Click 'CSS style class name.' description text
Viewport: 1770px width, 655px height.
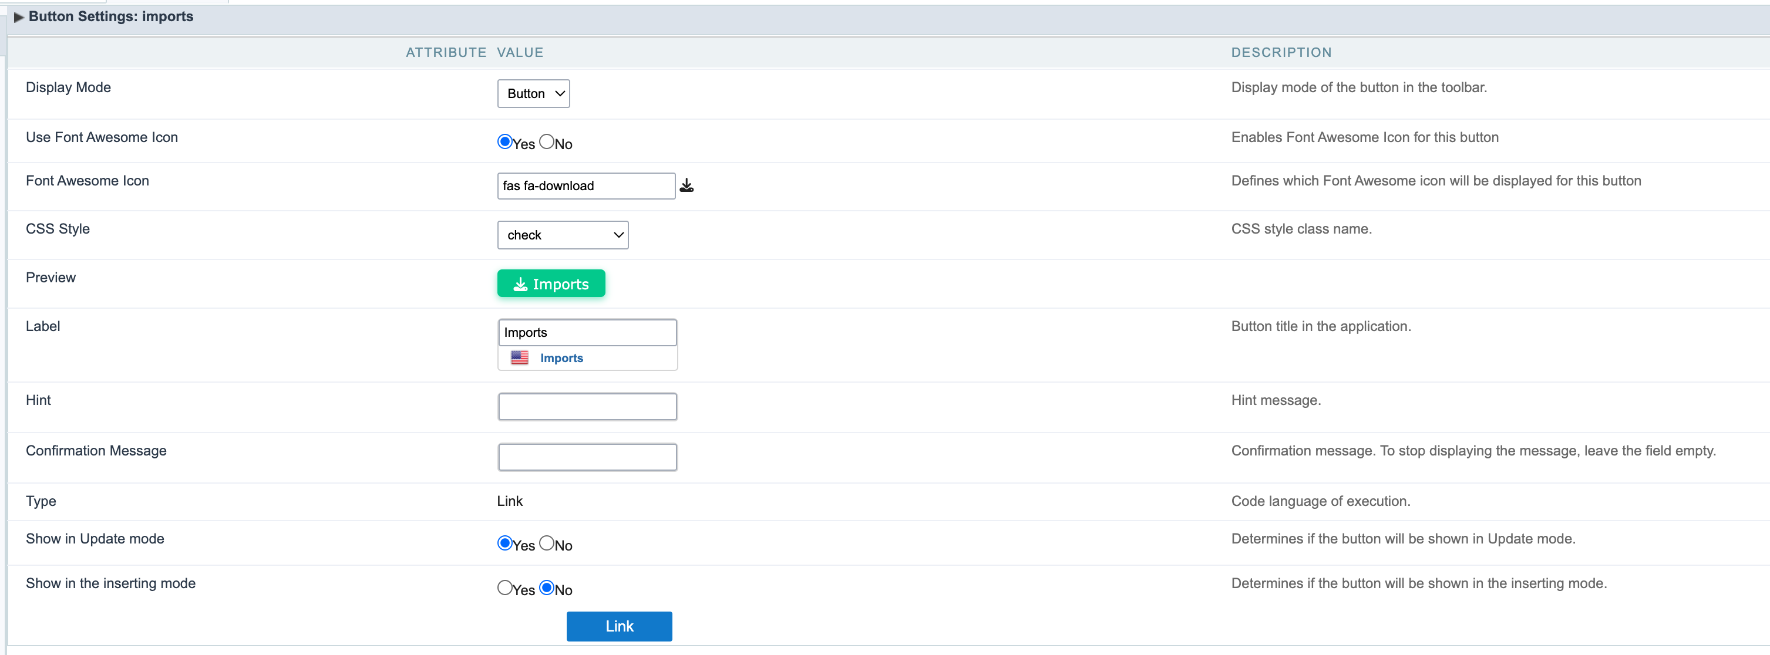(x=1301, y=229)
